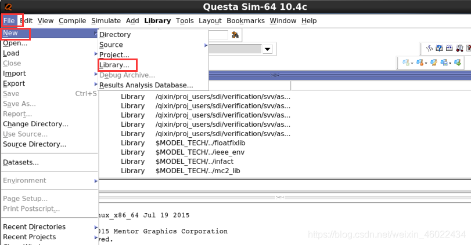Open dropdown arrow beside save bookmark icon
471x245 pixels.
coord(450,63)
